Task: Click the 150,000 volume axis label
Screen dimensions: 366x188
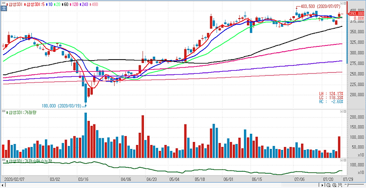Action: [x=357, y=127]
